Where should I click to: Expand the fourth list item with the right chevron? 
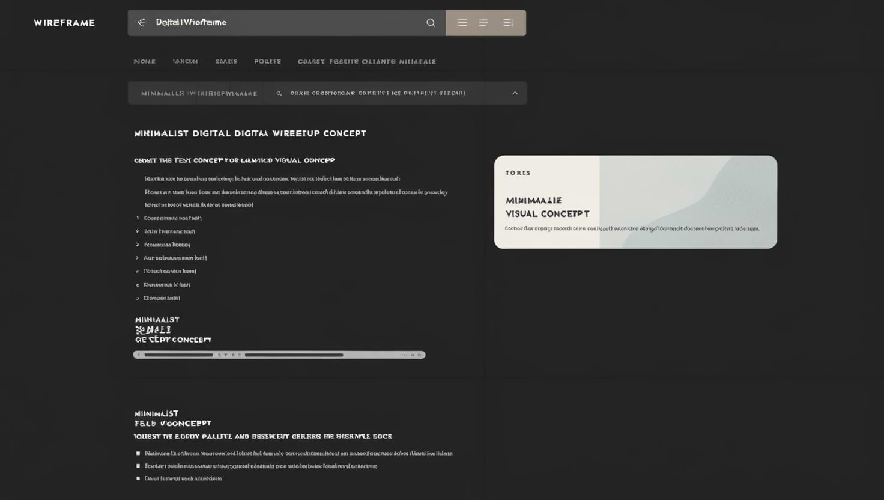[x=138, y=258]
